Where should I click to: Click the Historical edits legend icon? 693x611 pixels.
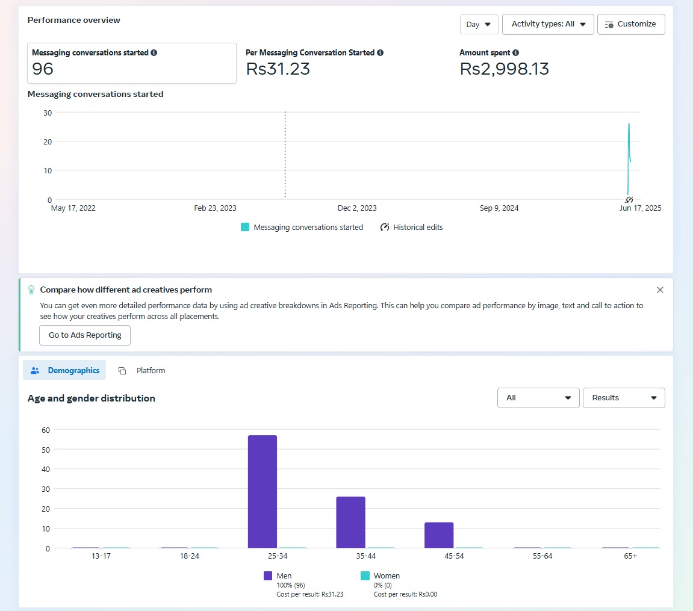click(x=385, y=228)
